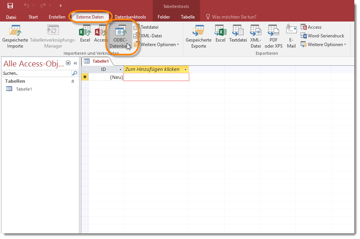Import from Excel in Importieren group
Image resolution: width=360 pixels, height=239 pixels.
pyautogui.click(x=85, y=34)
